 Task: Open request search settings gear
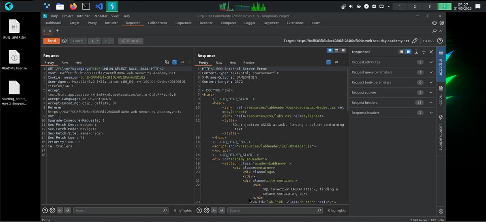pos(52,210)
